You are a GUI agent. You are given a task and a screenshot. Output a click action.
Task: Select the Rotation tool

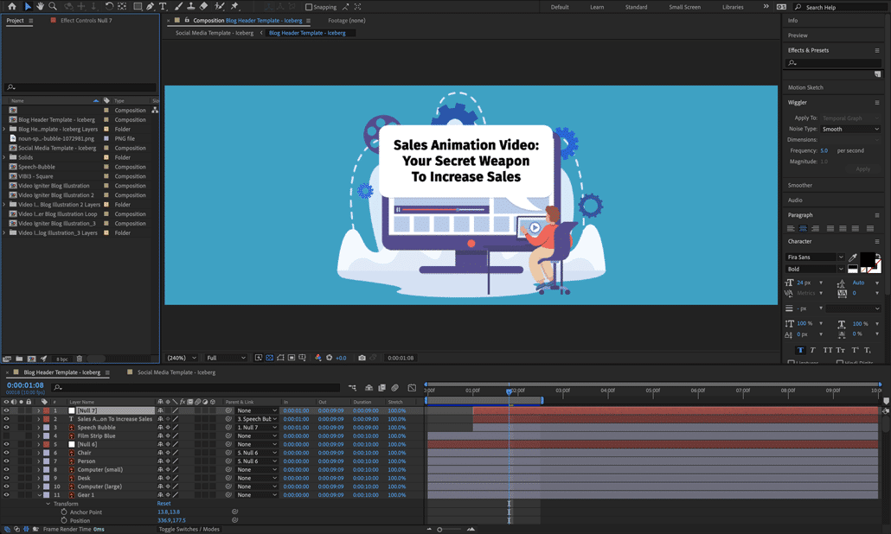[109, 7]
